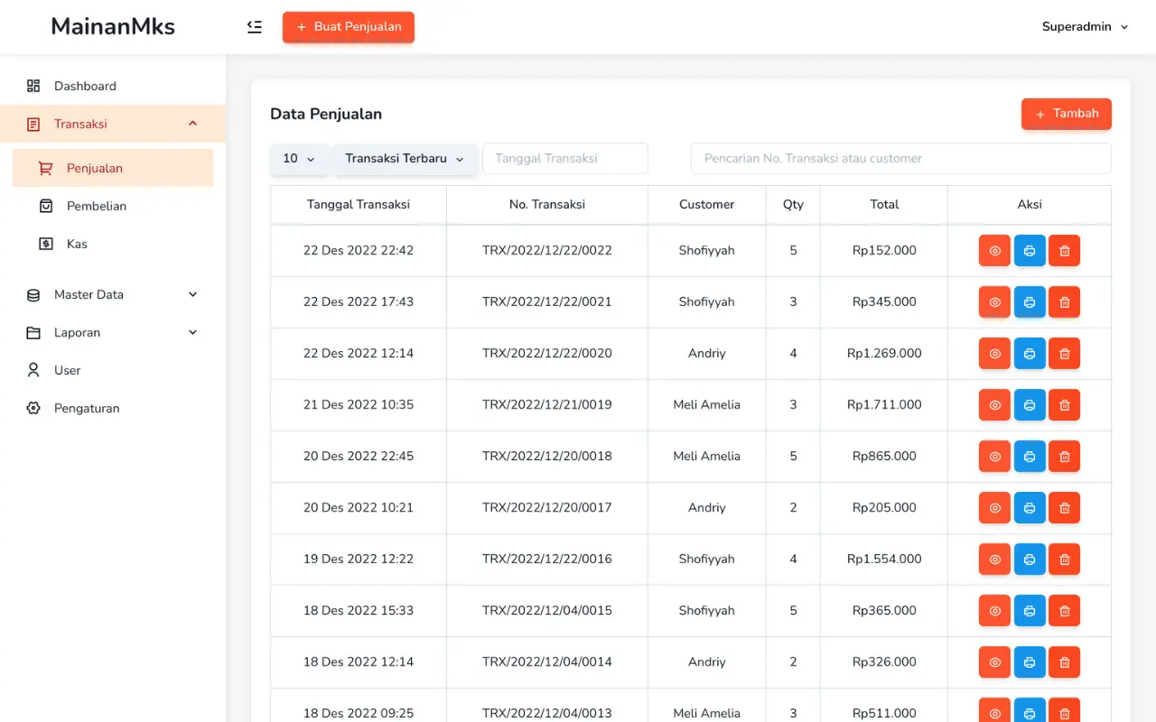This screenshot has height=722, width=1156.
Task: Delete transaction TRX/2022/12/22/0020
Action: (x=1064, y=354)
